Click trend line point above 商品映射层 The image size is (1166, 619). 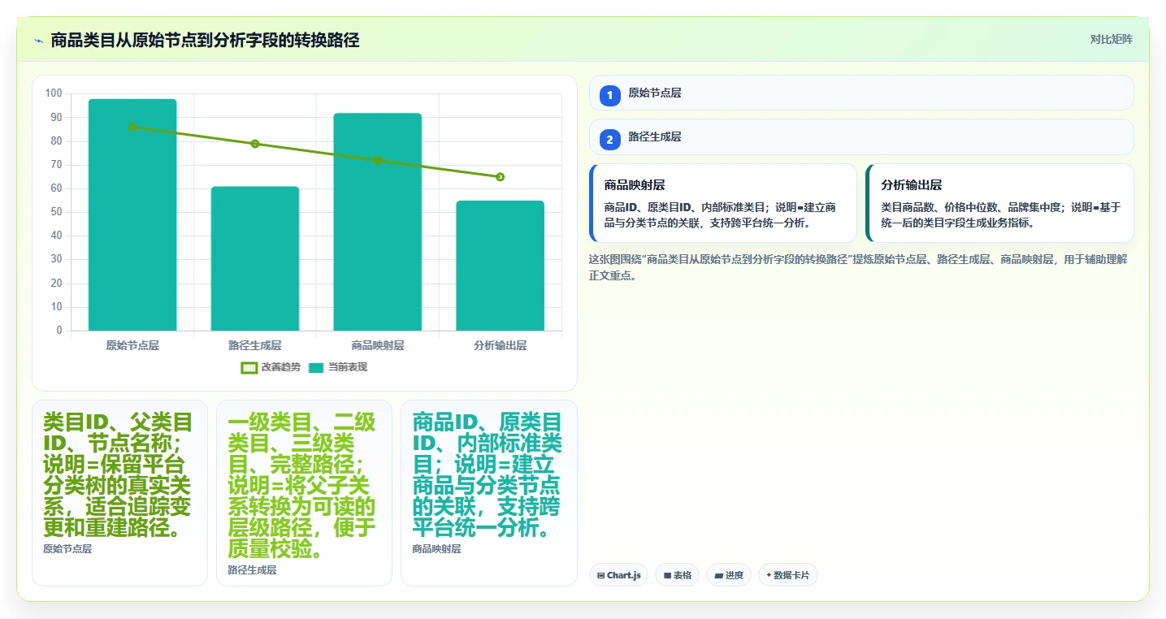378,160
